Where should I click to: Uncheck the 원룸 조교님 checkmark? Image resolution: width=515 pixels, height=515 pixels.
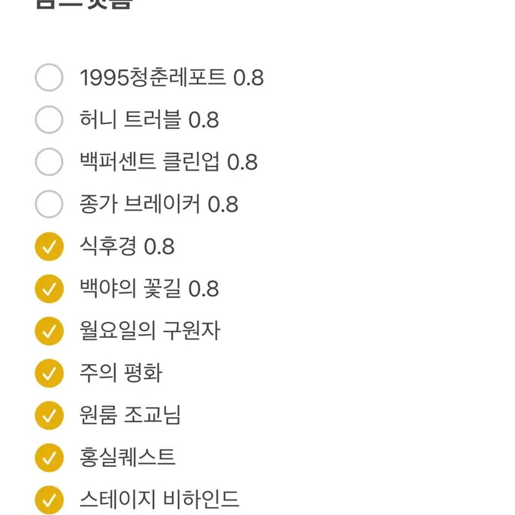click(49, 415)
